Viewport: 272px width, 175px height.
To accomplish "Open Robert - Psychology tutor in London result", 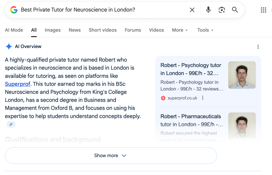I will click(x=191, y=69).
